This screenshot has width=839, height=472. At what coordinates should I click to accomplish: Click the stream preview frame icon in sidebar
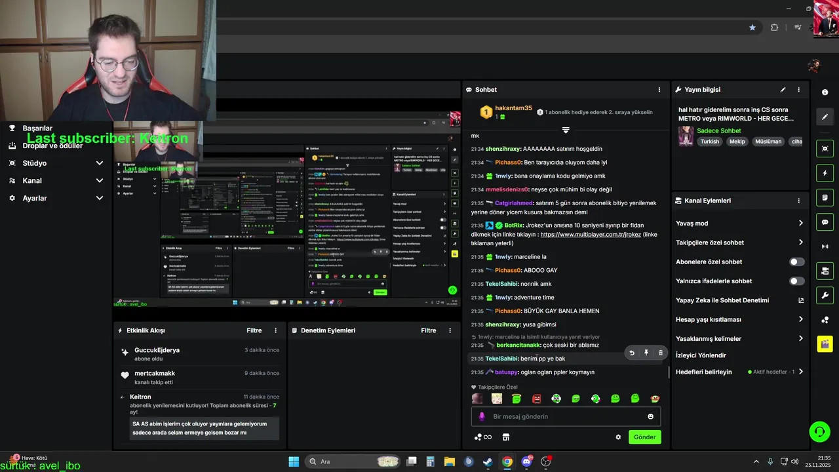click(825, 149)
